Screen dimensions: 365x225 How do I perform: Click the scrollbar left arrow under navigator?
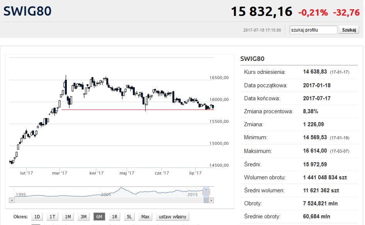(12, 200)
